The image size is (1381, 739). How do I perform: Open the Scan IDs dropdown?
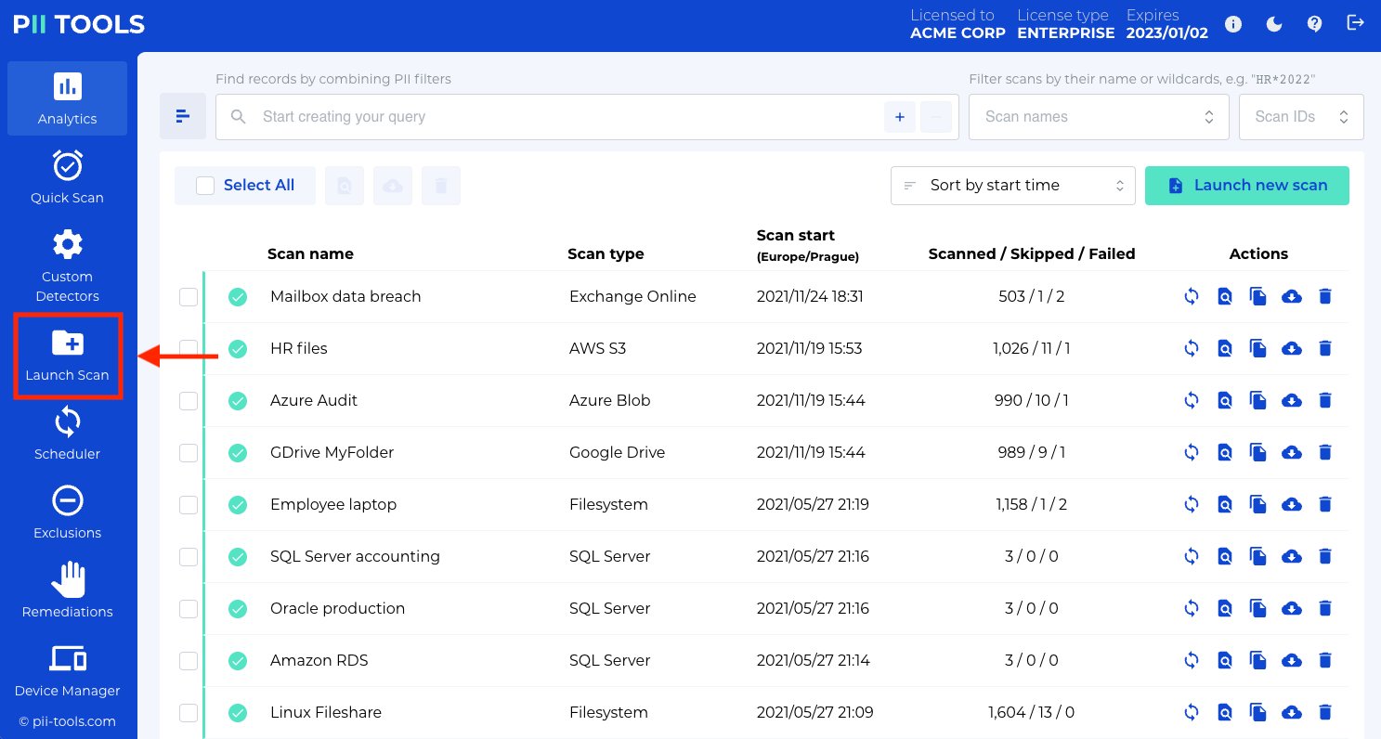[1301, 116]
